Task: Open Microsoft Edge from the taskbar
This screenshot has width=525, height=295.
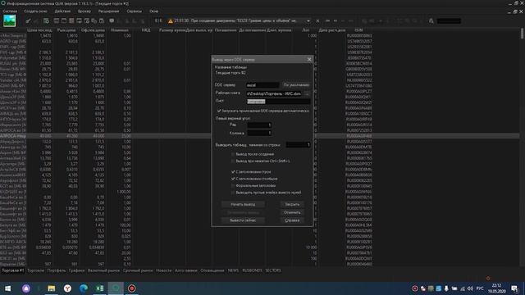Action: [84, 288]
